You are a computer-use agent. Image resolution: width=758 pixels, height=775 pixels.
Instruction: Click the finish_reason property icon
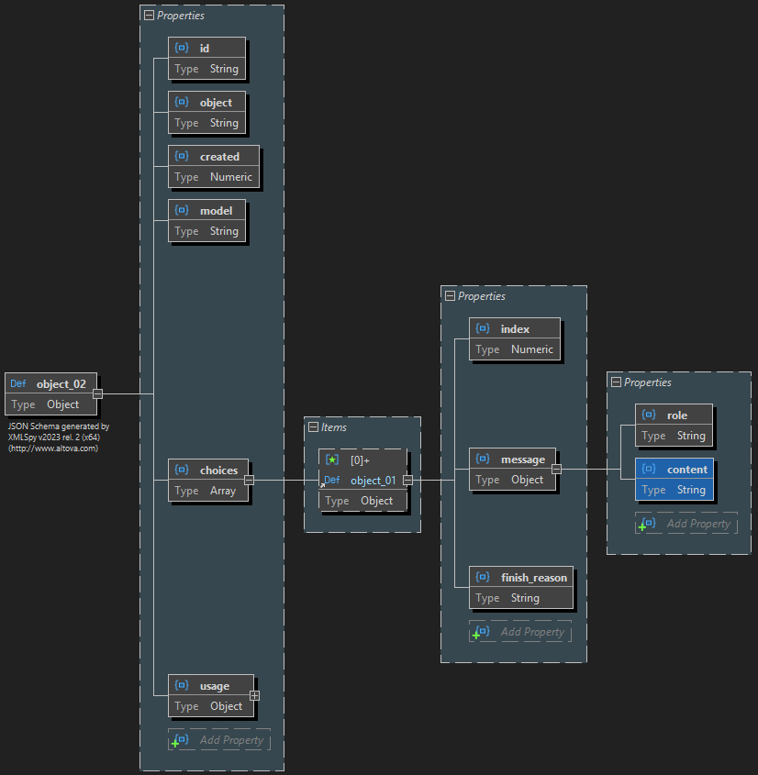coord(484,577)
